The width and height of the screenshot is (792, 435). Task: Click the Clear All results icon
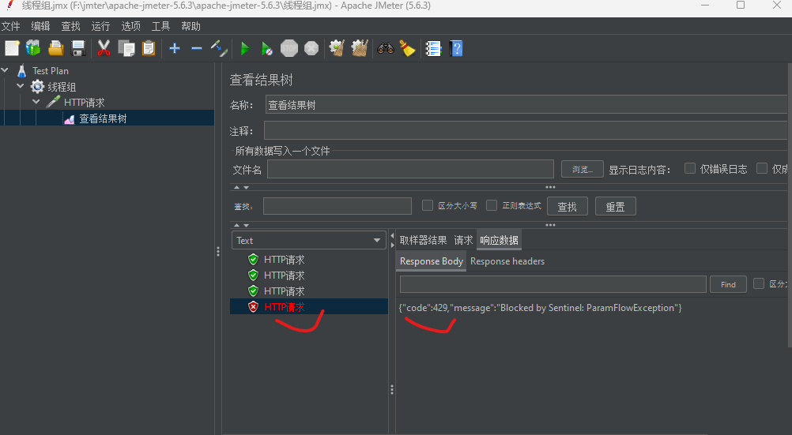coord(360,48)
